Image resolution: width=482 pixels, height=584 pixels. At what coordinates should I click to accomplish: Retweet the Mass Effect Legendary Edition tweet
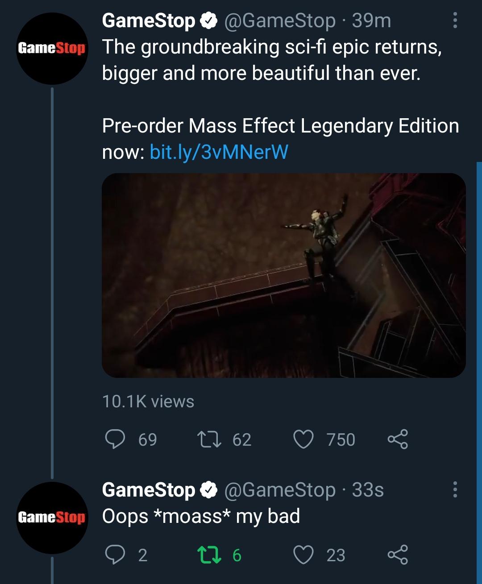(209, 439)
